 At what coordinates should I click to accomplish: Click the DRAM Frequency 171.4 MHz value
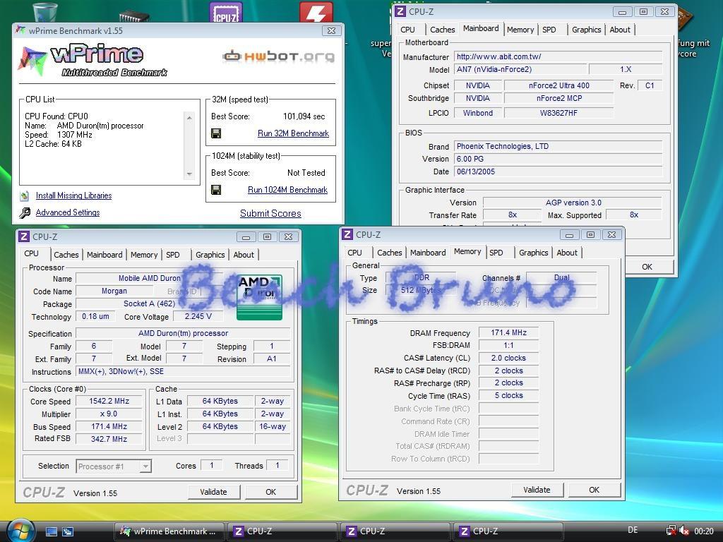click(x=508, y=332)
